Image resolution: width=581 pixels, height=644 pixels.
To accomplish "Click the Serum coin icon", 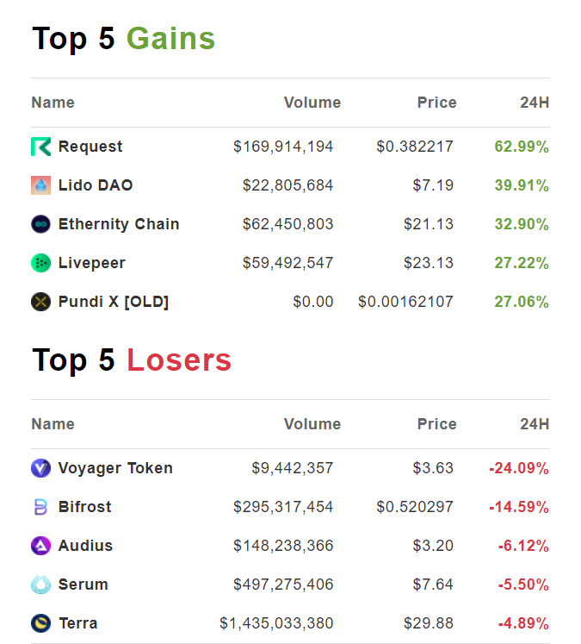I will 40,585.
